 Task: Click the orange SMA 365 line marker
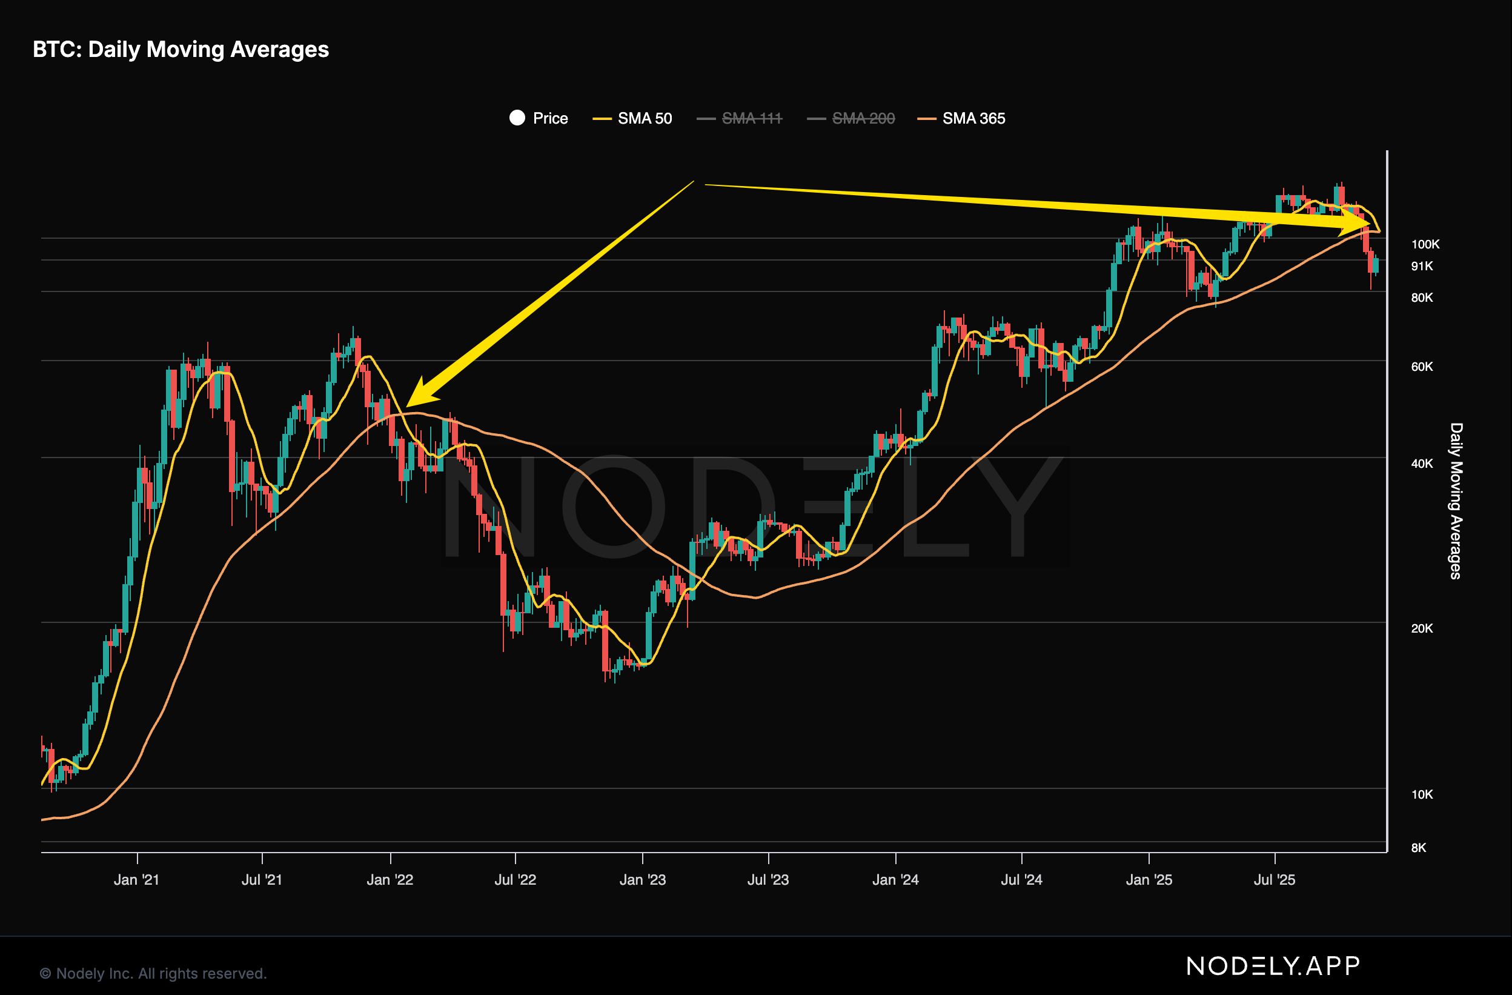[927, 119]
